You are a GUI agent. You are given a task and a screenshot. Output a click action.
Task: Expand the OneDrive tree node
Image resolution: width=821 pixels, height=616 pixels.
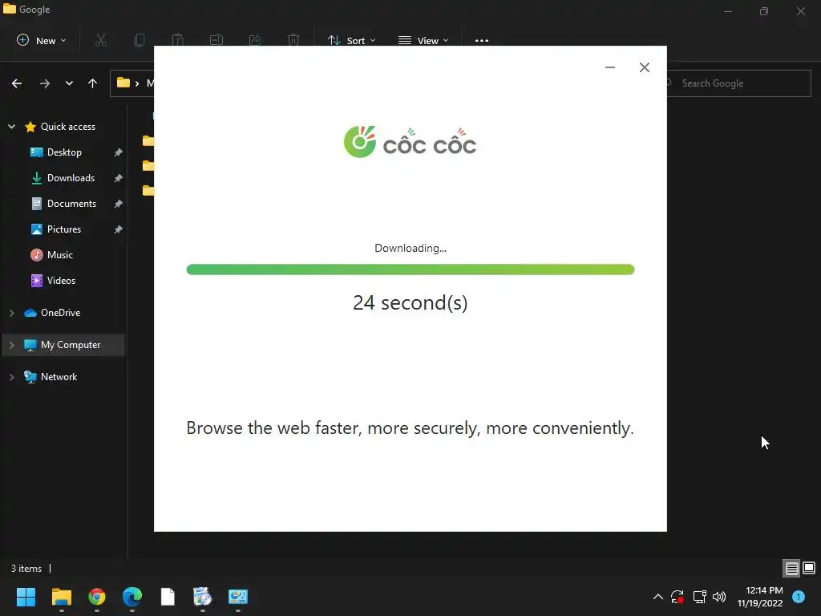click(11, 313)
